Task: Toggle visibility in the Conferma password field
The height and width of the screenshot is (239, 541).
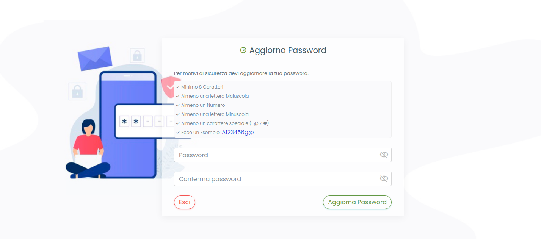Action: point(384,178)
